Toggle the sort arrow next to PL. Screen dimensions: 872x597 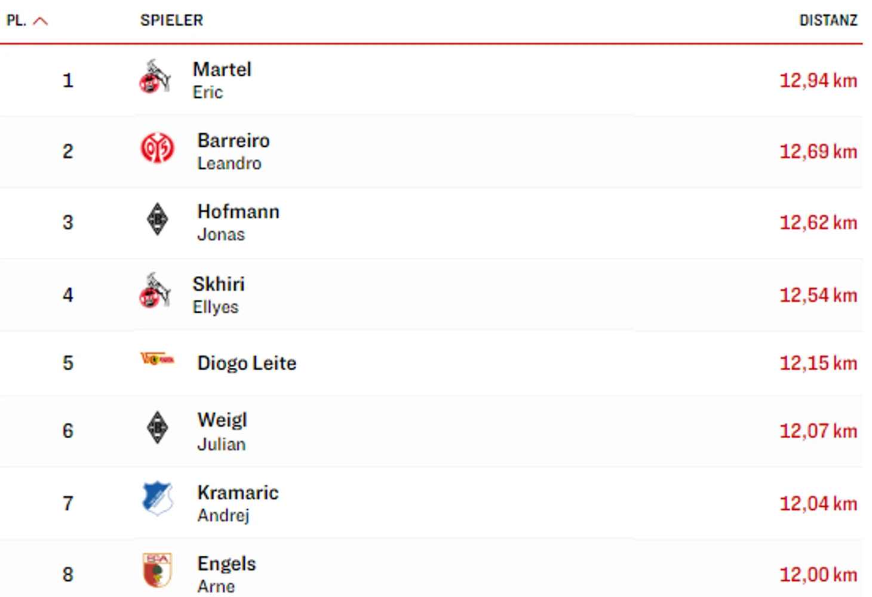[41, 21]
